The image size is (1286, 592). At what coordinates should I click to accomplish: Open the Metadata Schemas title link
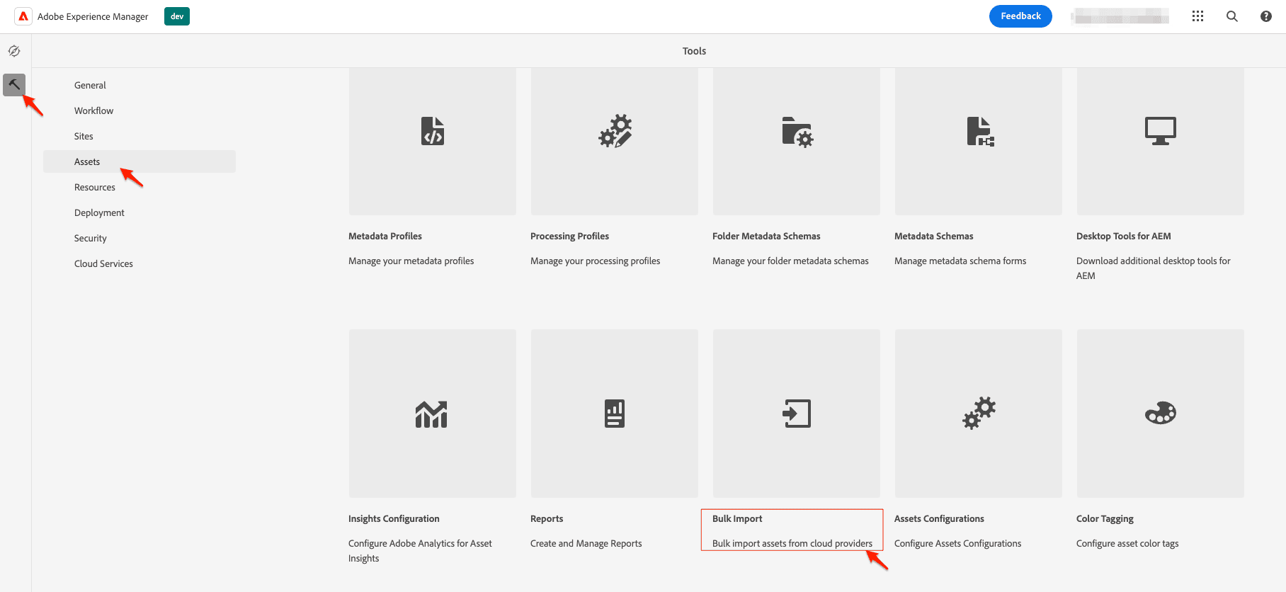933,236
